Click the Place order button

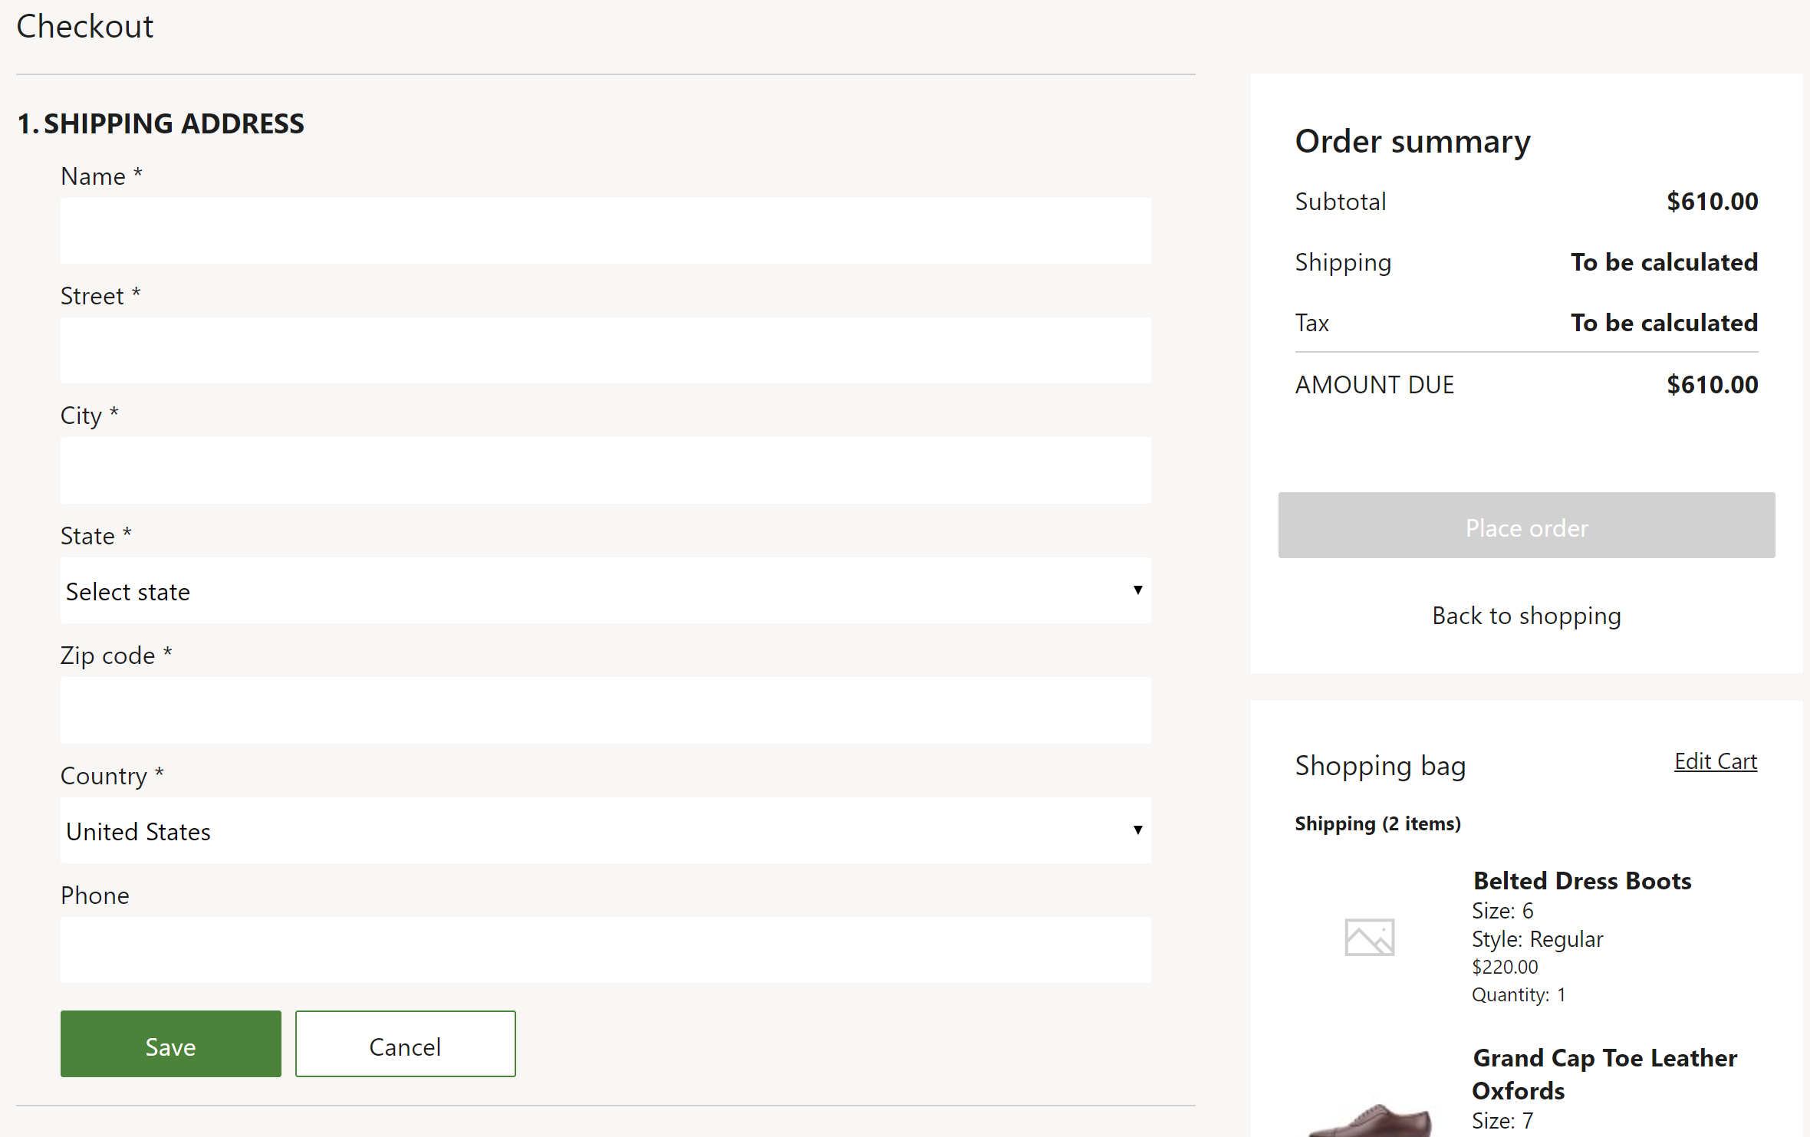(1525, 524)
